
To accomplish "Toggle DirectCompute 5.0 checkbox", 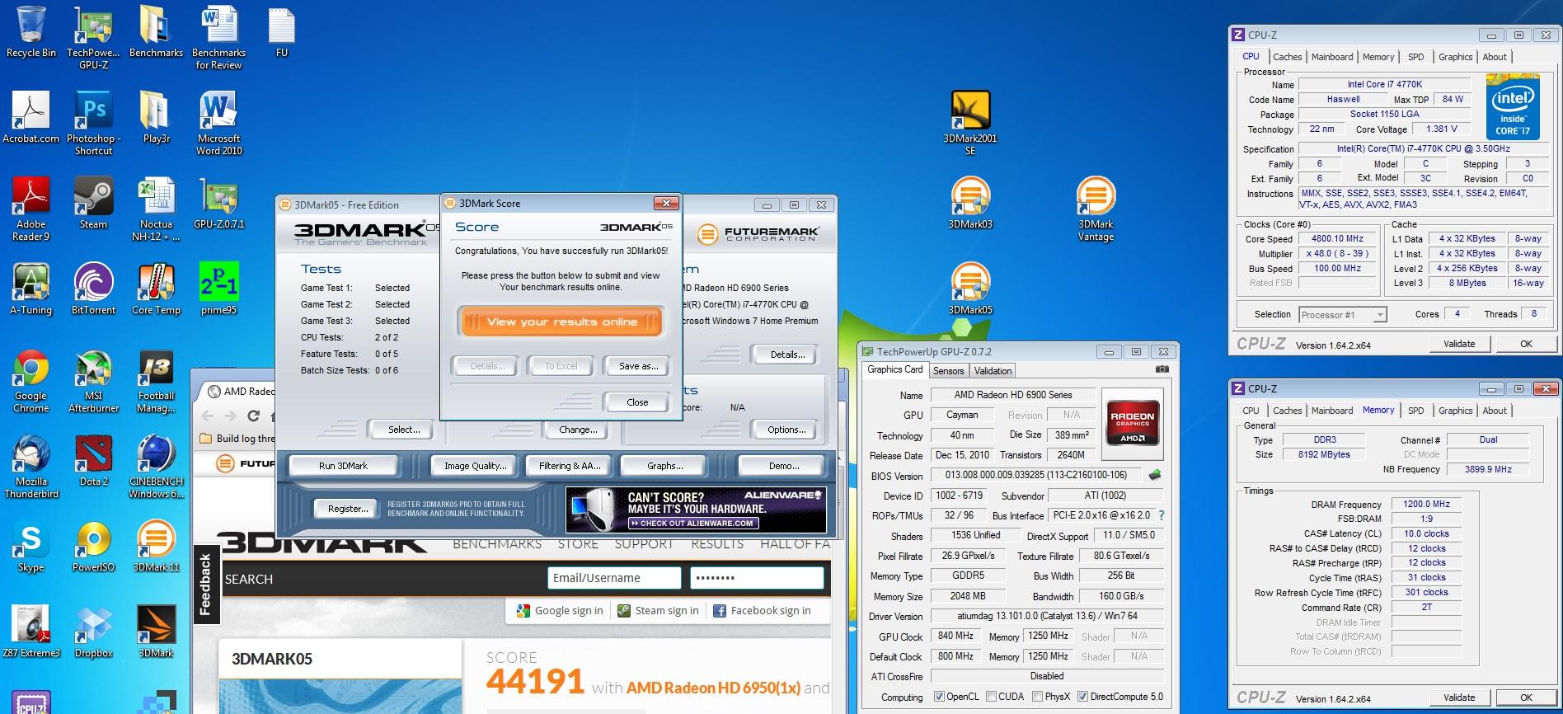I will pyautogui.click(x=1082, y=697).
